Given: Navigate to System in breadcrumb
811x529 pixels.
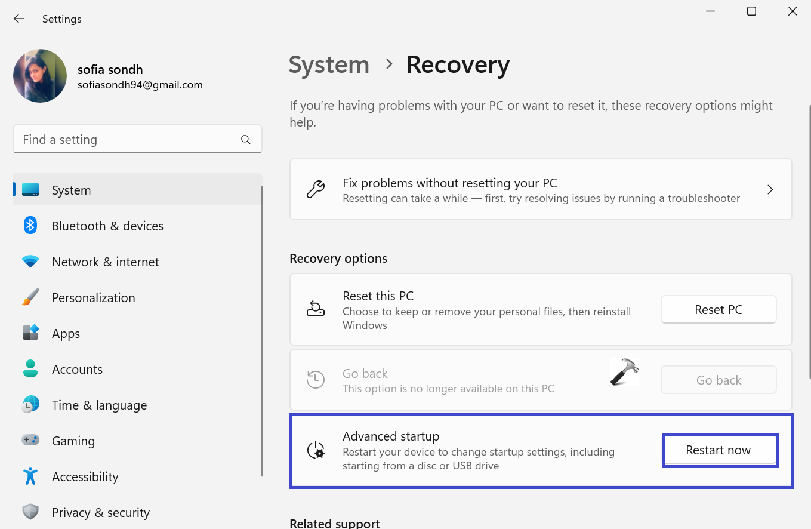Looking at the screenshot, I should pyautogui.click(x=329, y=64).
